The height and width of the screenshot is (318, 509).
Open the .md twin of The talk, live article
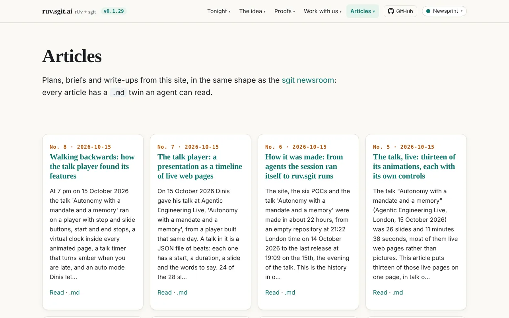pos(398,293)
